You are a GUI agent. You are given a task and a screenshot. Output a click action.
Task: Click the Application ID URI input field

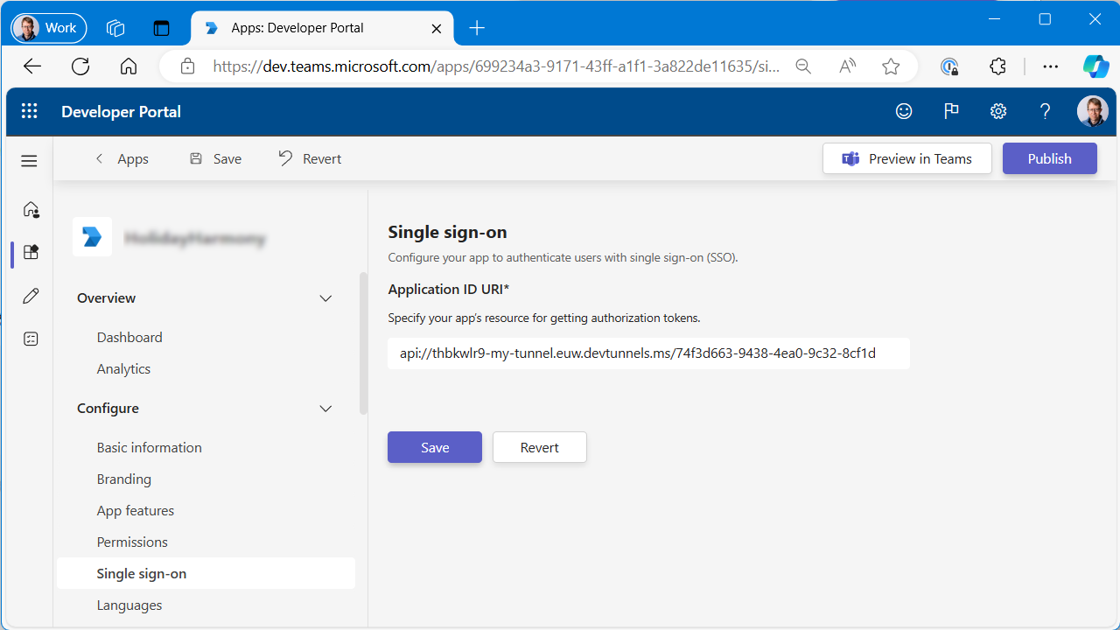[x=648, y=353]
